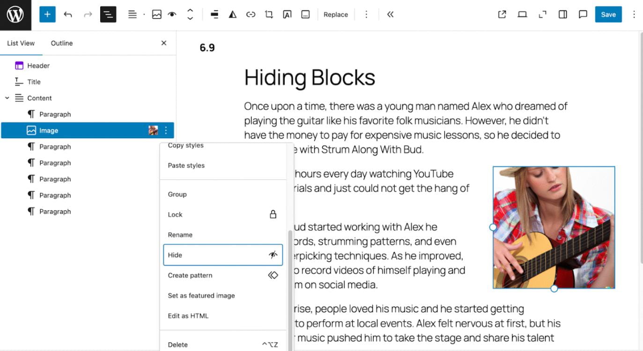
Task: Select Hide from the context menu
Action: pyautogui.click(x=222, y=255)
